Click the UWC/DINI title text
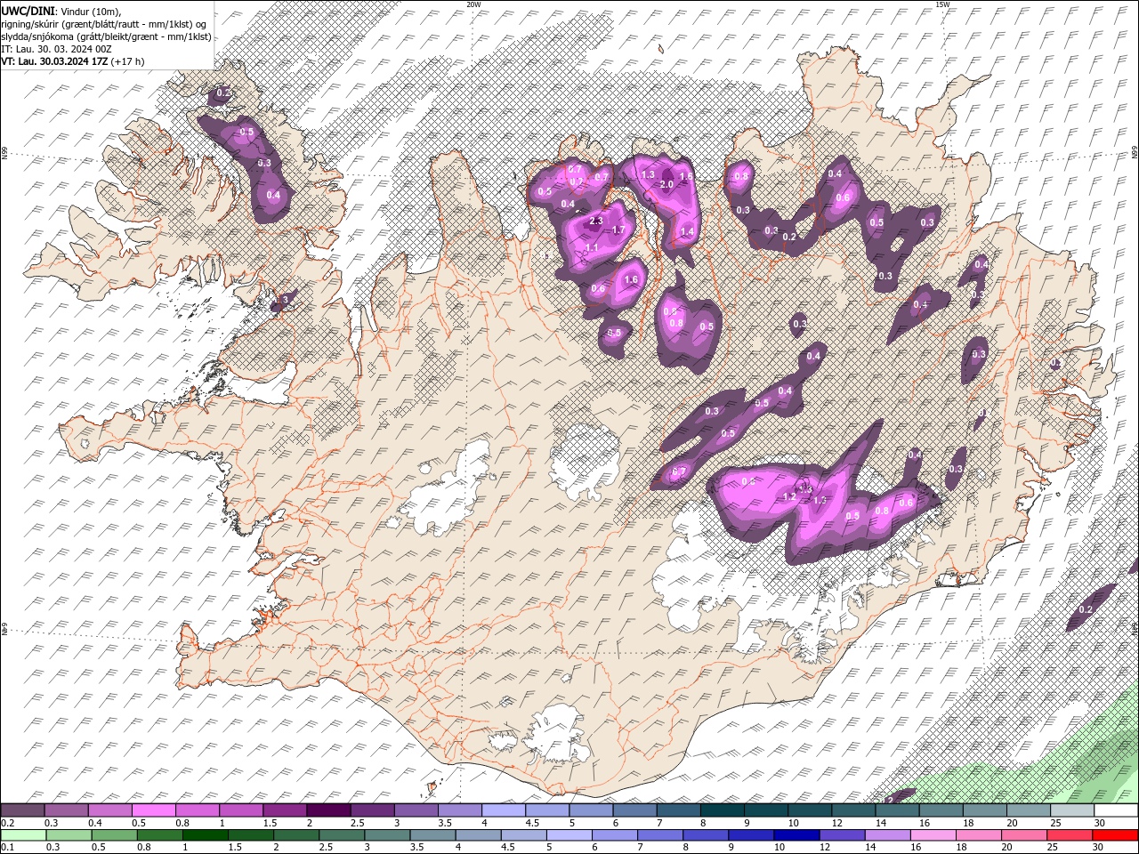 point(28,11)
